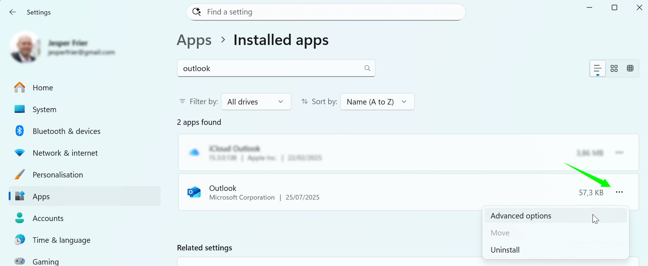Click the 25/07/2025 install date

click(x=302, y=197)
